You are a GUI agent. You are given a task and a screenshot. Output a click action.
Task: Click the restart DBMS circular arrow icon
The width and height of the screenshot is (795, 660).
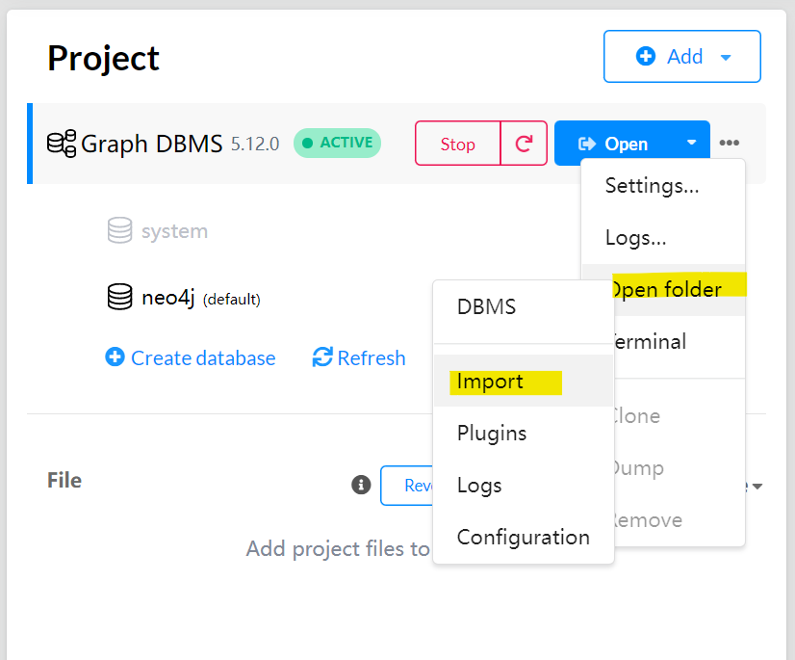(x=524, y=144)
